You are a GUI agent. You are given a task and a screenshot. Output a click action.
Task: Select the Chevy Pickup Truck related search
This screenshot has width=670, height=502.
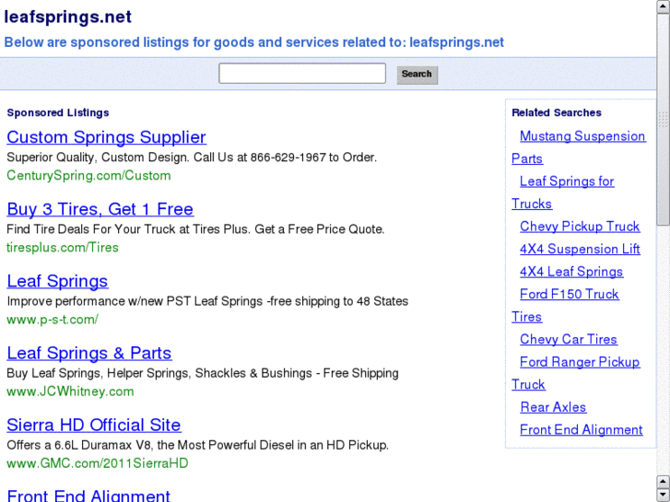coord(580,227)
